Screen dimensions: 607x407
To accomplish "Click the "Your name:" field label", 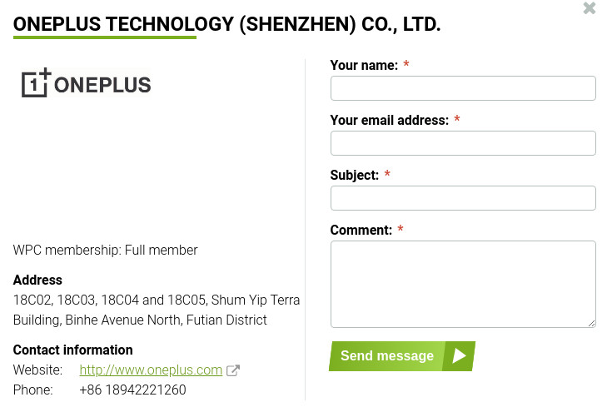I will (x=364, y=66).
